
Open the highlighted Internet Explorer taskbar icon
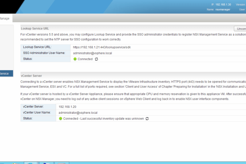pos(30,163)
